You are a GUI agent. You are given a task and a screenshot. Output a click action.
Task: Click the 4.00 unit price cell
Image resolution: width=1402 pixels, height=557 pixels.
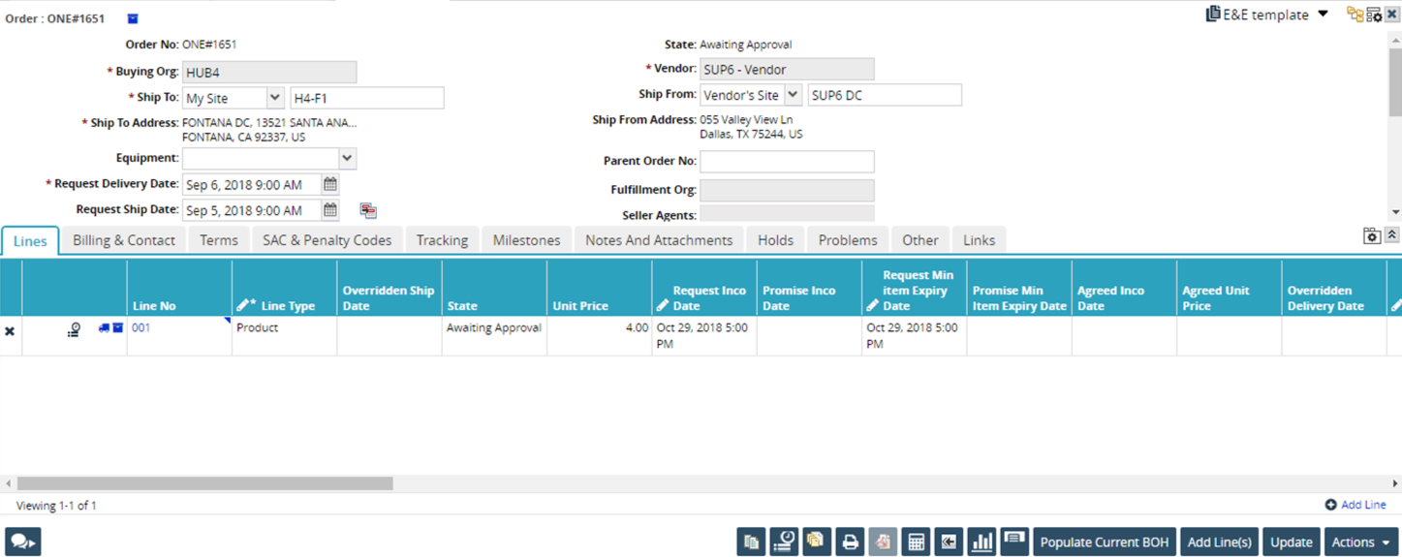pyautogui.click(x=600, y=336)
